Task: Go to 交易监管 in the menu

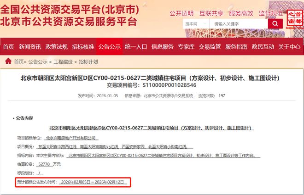Action: 210,46
